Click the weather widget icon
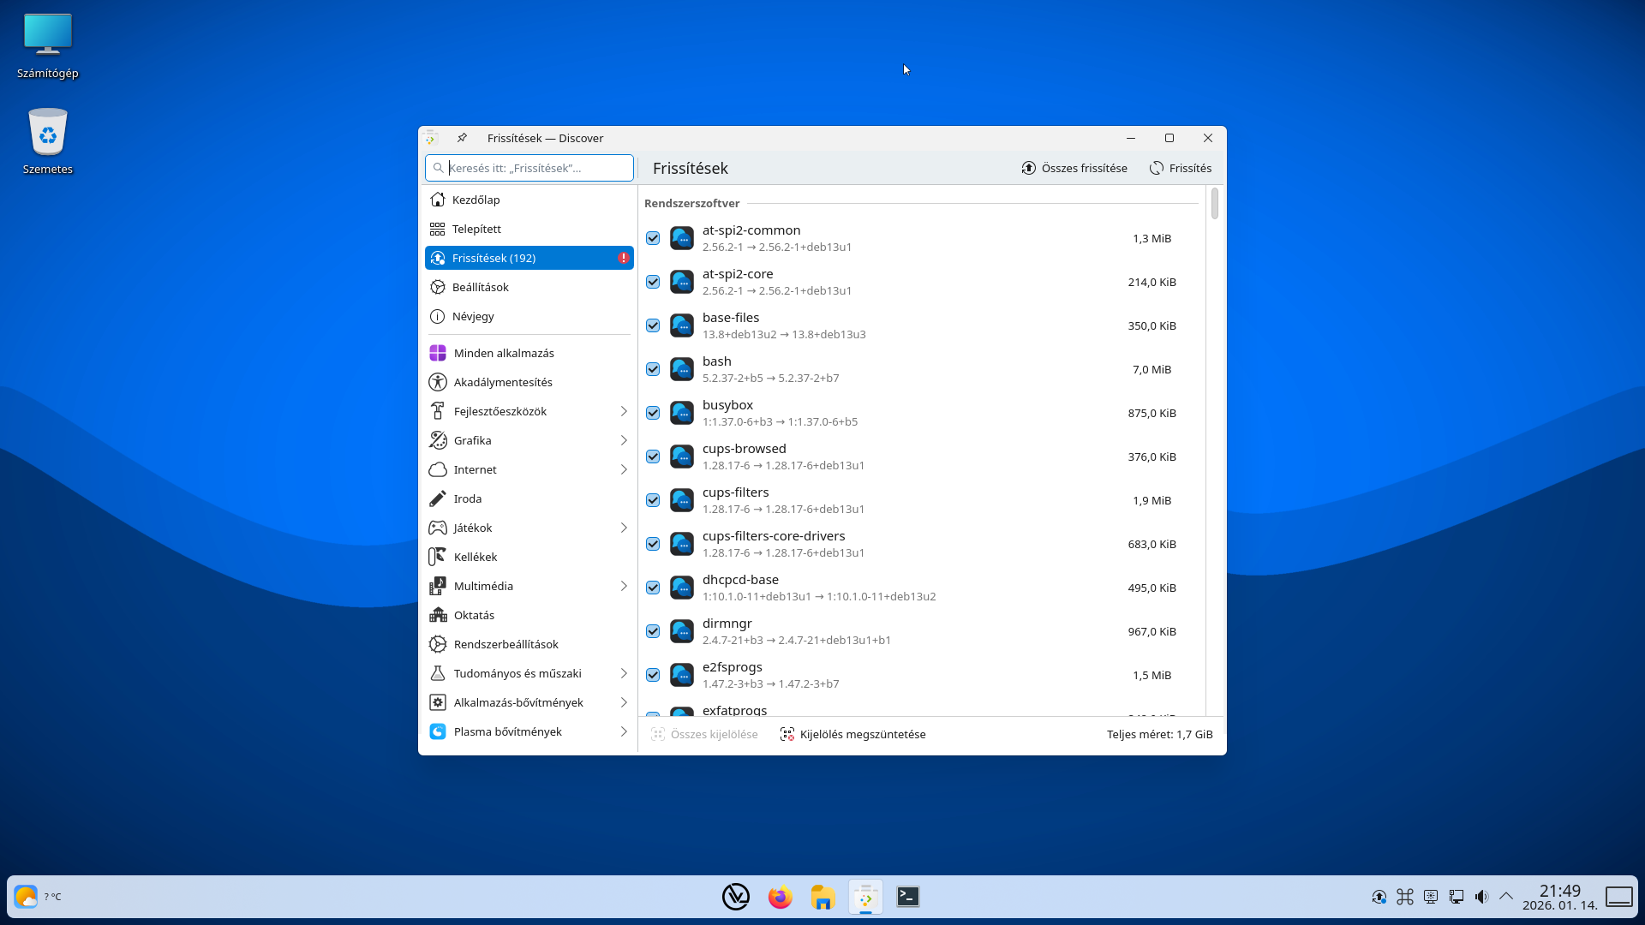The height and width of the screenshot is (925, 1645). pyautogui.click(x=26, y=897)
